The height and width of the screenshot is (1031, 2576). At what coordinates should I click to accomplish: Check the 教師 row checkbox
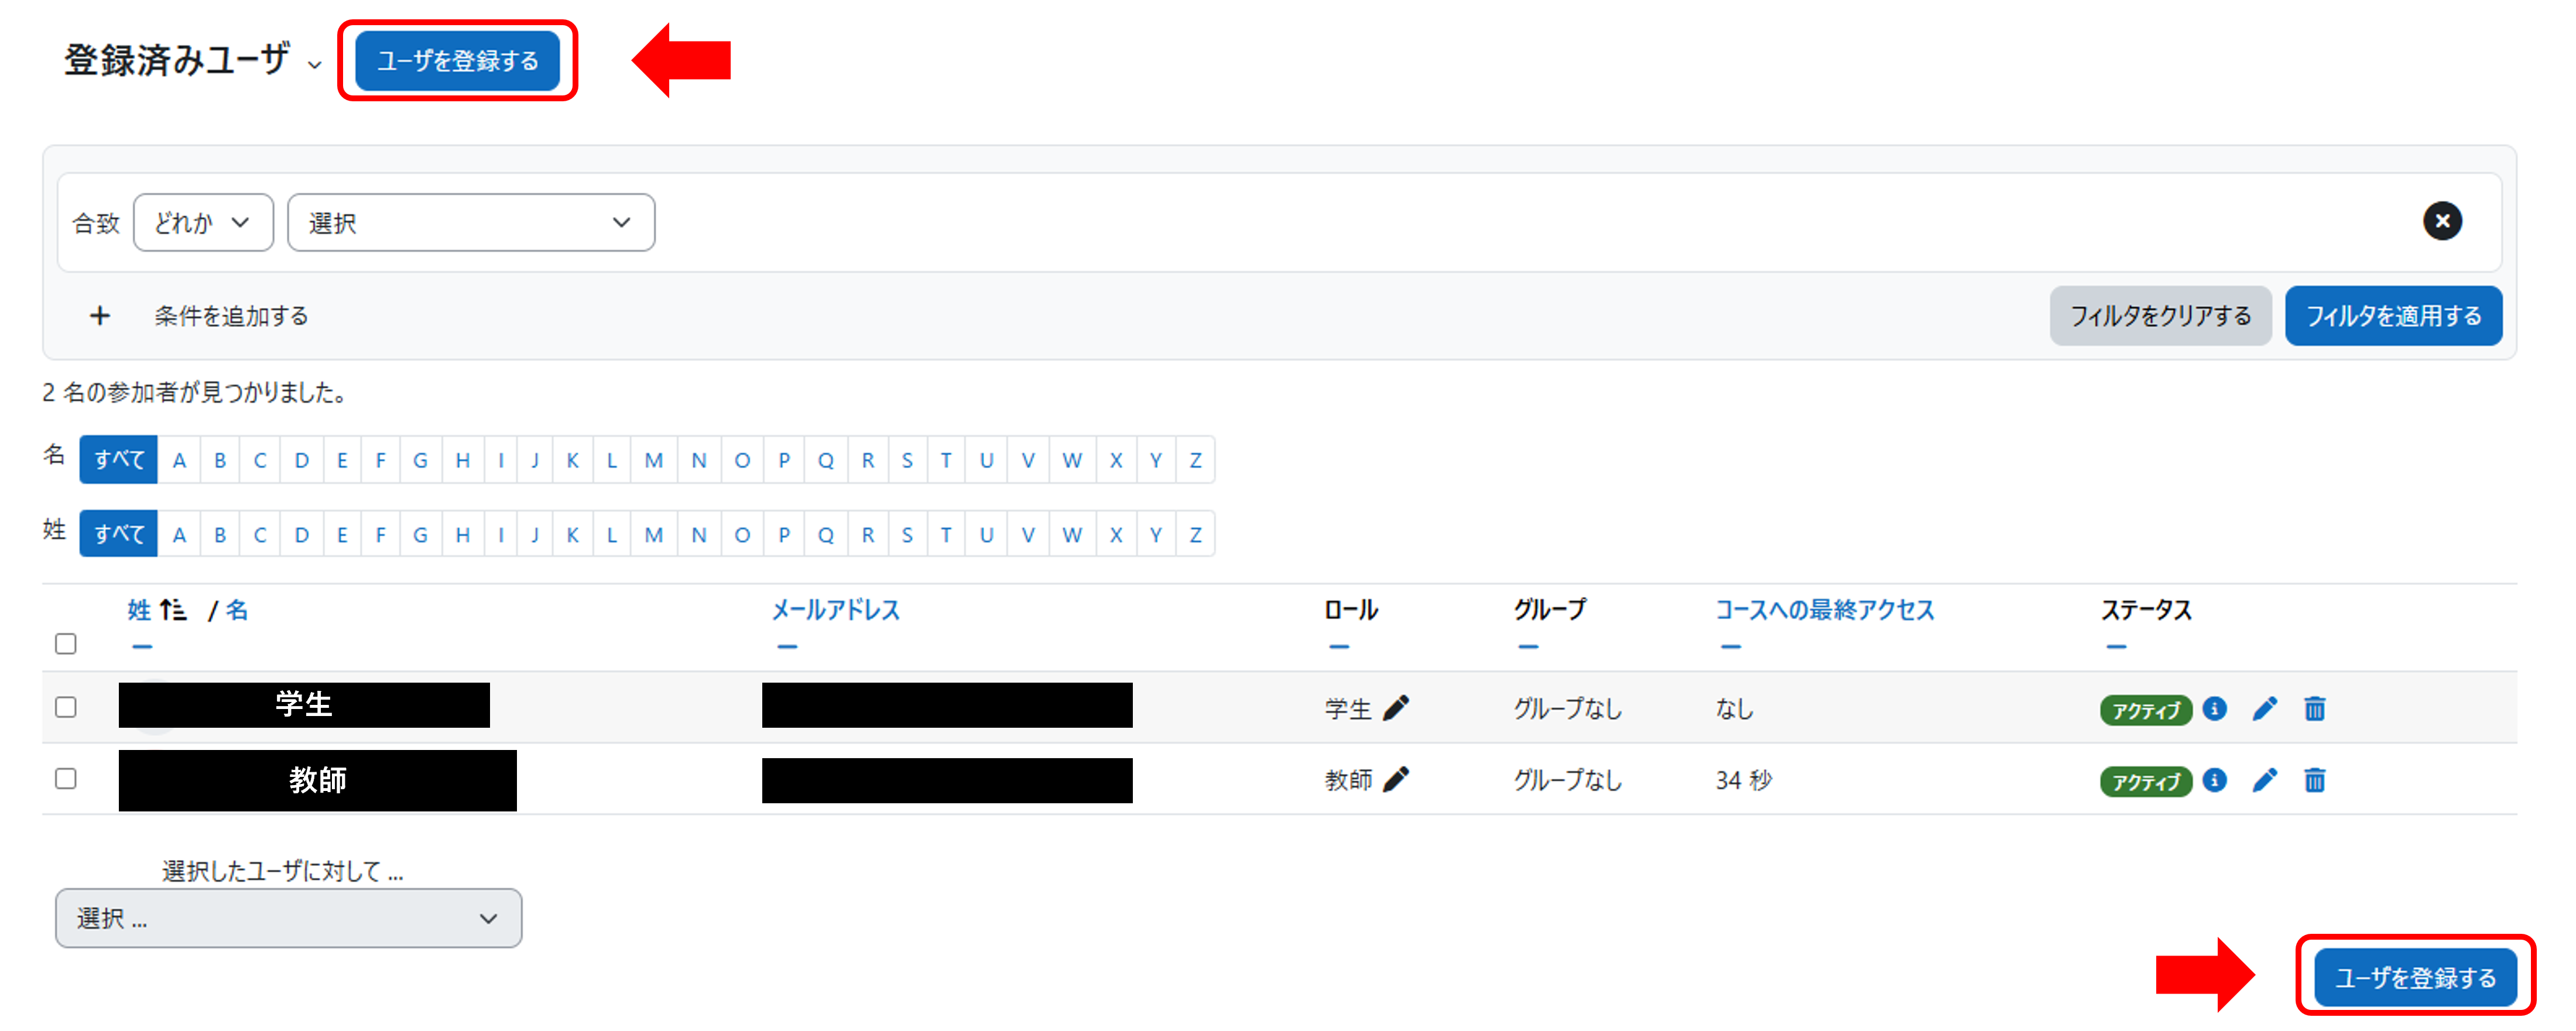pyautogui.click(x=66, y=778)
